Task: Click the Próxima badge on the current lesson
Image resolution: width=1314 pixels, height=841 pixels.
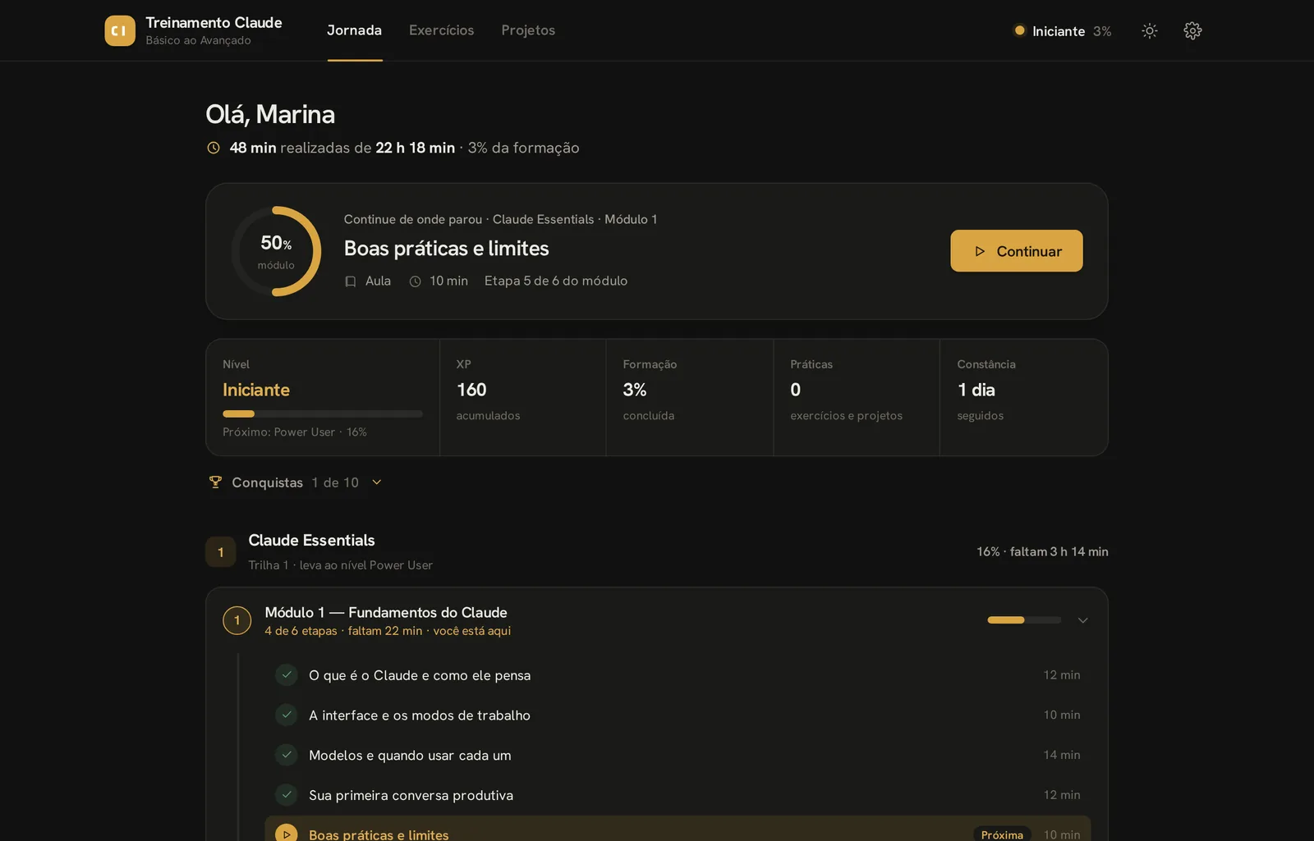Action: (1002, 834)
